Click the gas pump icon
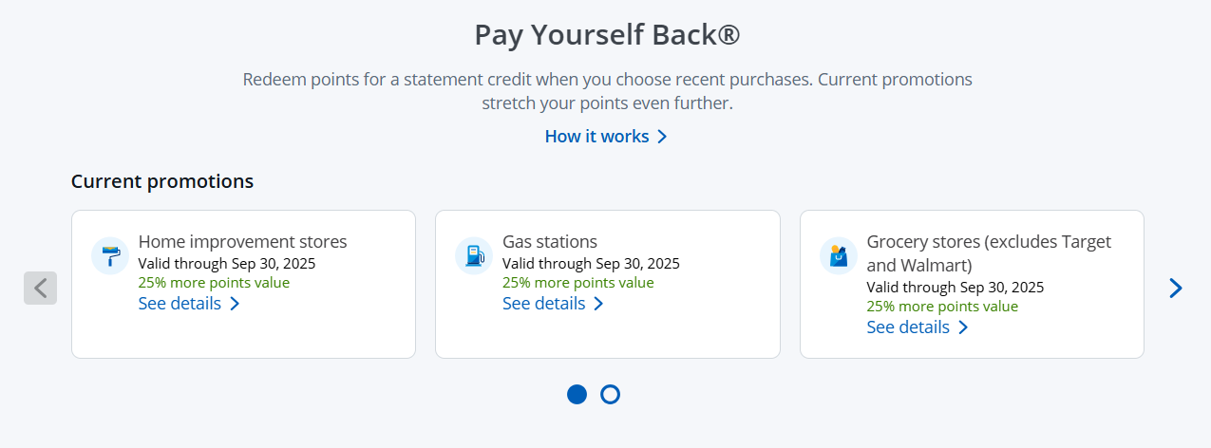 [474, 255]
